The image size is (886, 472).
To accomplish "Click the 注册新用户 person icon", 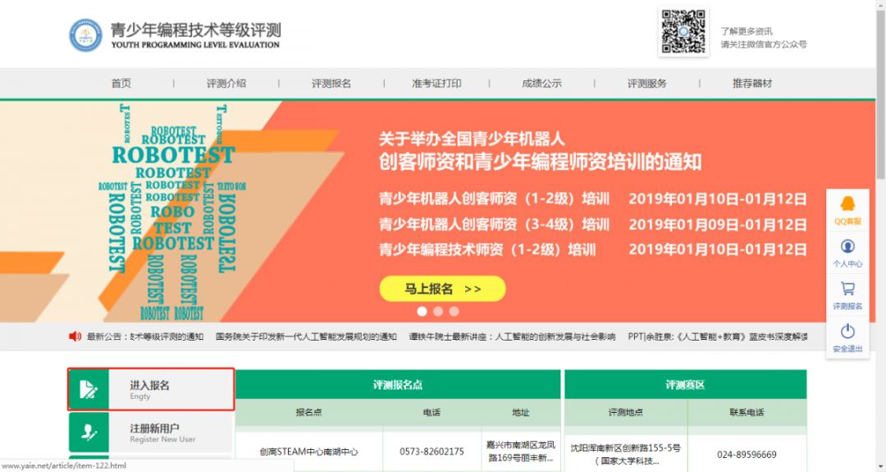I will [89, 433].
